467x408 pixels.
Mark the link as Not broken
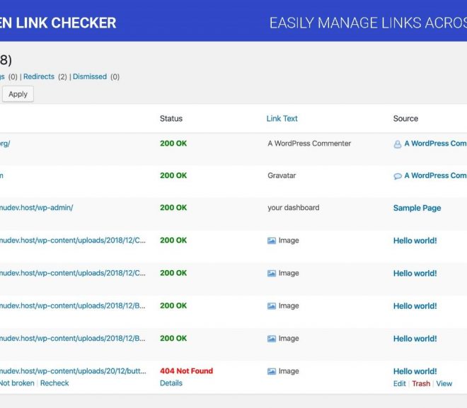(x=17, y=383)
